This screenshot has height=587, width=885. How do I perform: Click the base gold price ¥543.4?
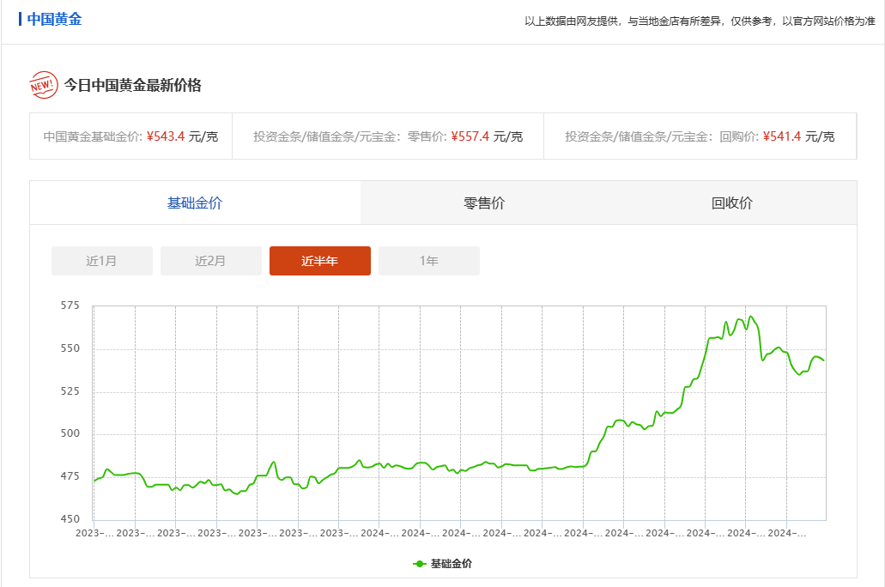pos(166,136)
